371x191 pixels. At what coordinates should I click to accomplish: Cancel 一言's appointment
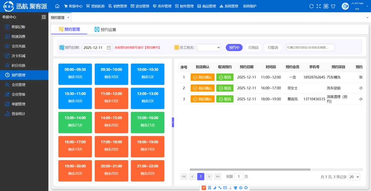coord(225,77)
